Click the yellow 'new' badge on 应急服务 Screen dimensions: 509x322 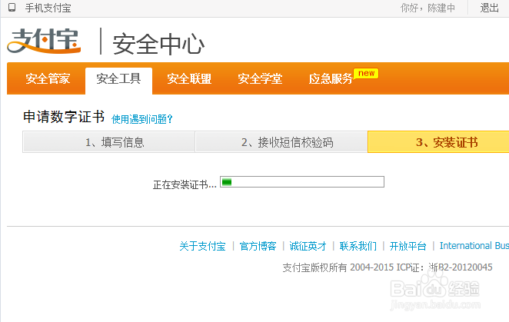(x=366, y=73)
